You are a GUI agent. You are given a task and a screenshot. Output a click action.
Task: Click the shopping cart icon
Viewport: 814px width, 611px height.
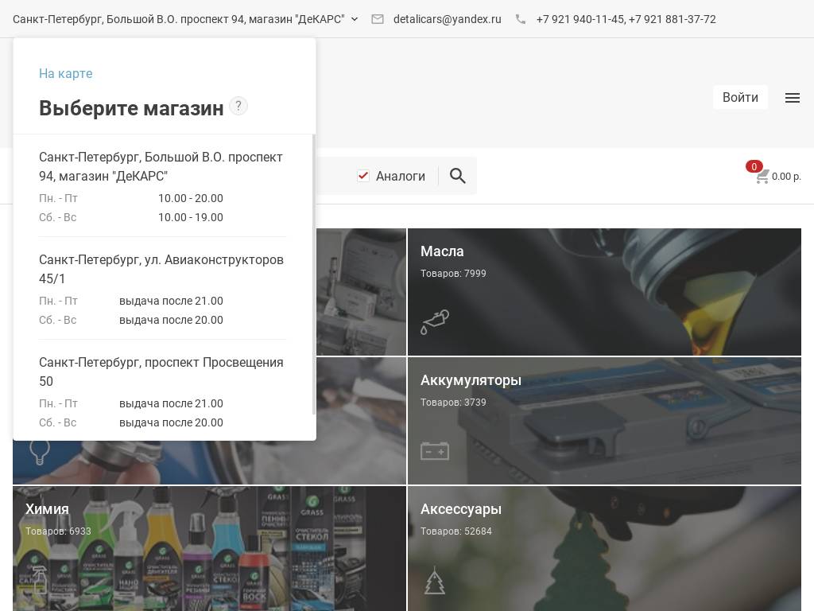click(x=762, y=177)
